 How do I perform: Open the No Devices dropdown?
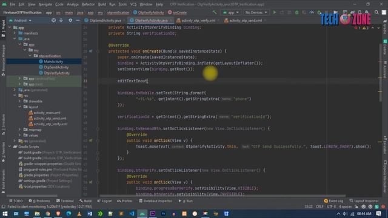[256, 12]
